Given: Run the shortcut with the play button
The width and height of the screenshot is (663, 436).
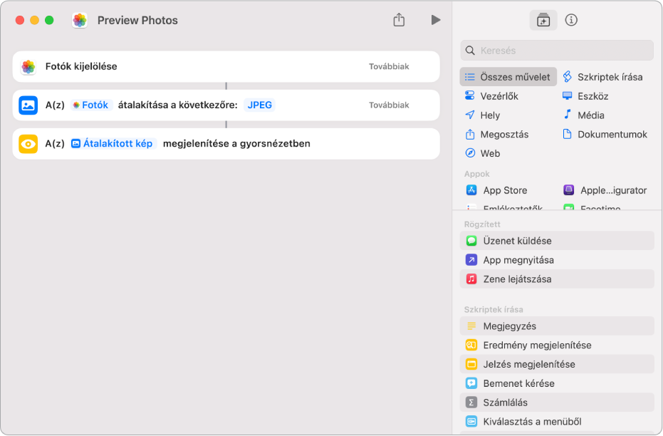Looking at the screenshot, I should [436, 20].
